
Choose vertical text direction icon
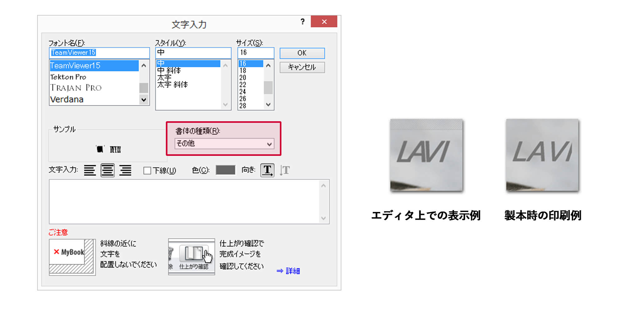285,170
